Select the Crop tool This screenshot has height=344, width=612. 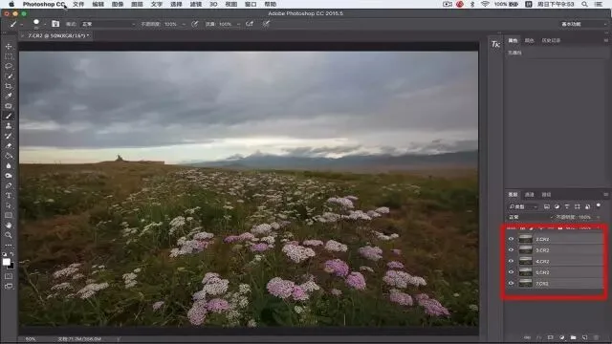click(x=9, y=86)
